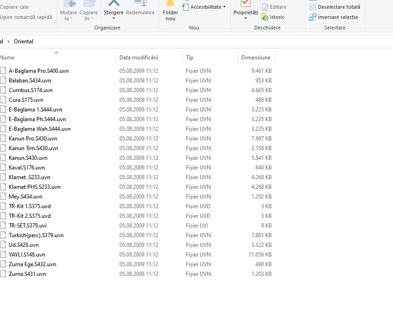Click file icon of Mey.S434.uvn
The image size is (393, 309).
3,197
